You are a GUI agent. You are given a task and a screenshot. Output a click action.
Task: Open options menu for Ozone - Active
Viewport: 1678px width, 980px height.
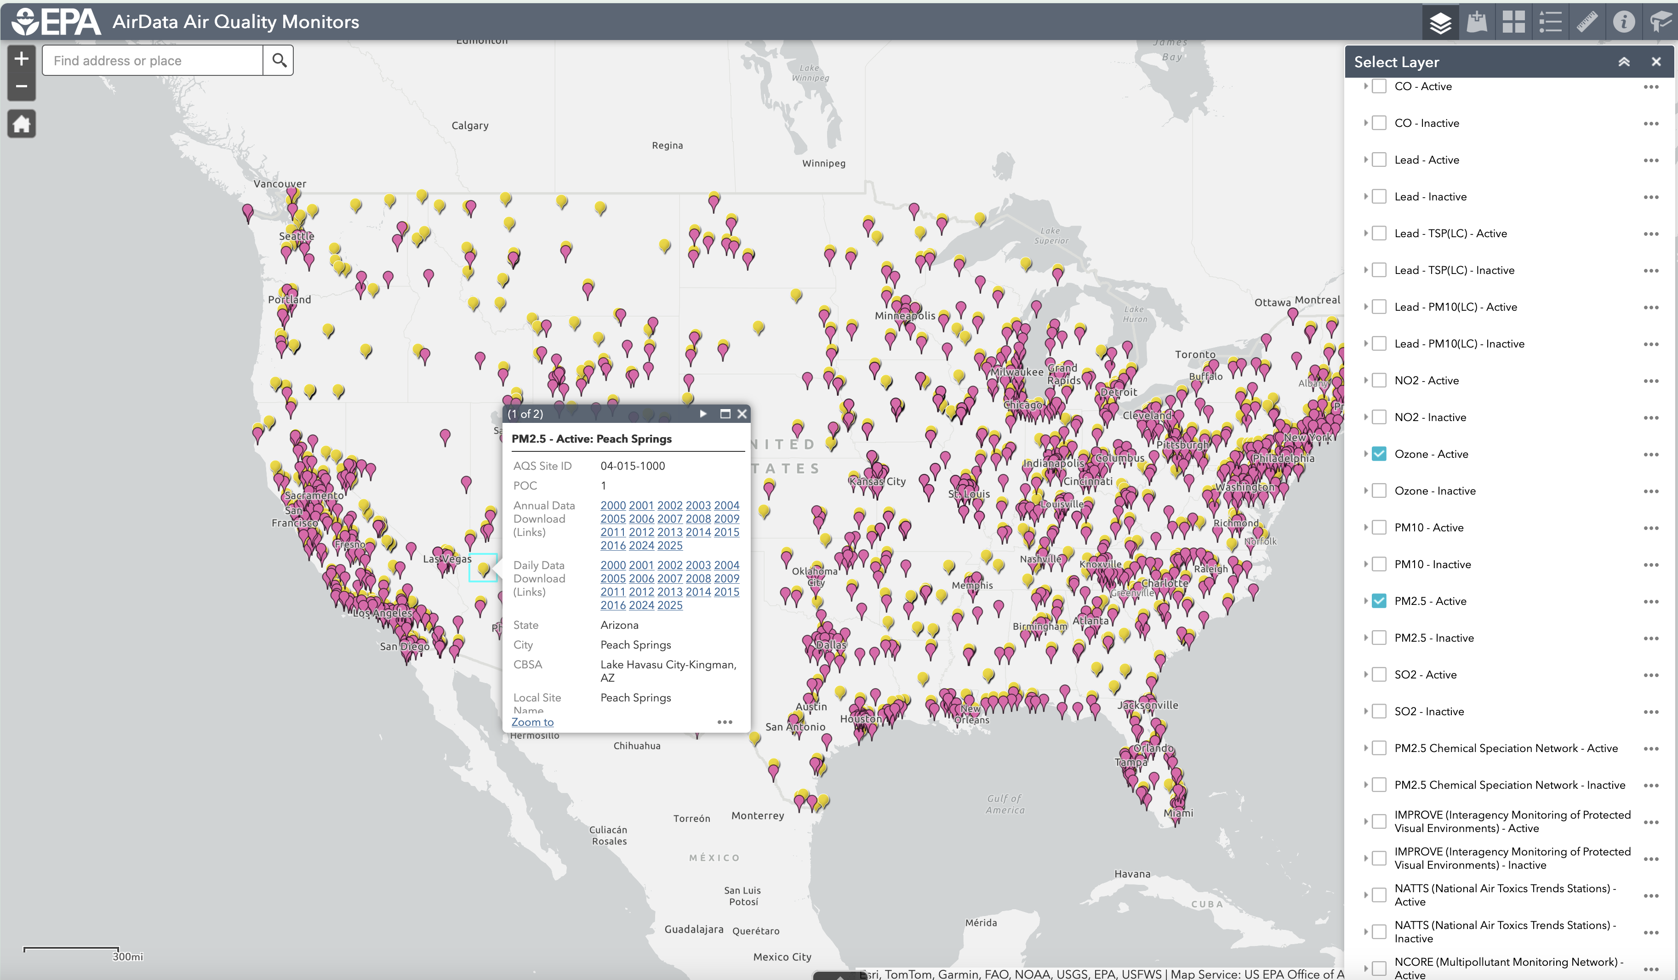[1651, 455]
